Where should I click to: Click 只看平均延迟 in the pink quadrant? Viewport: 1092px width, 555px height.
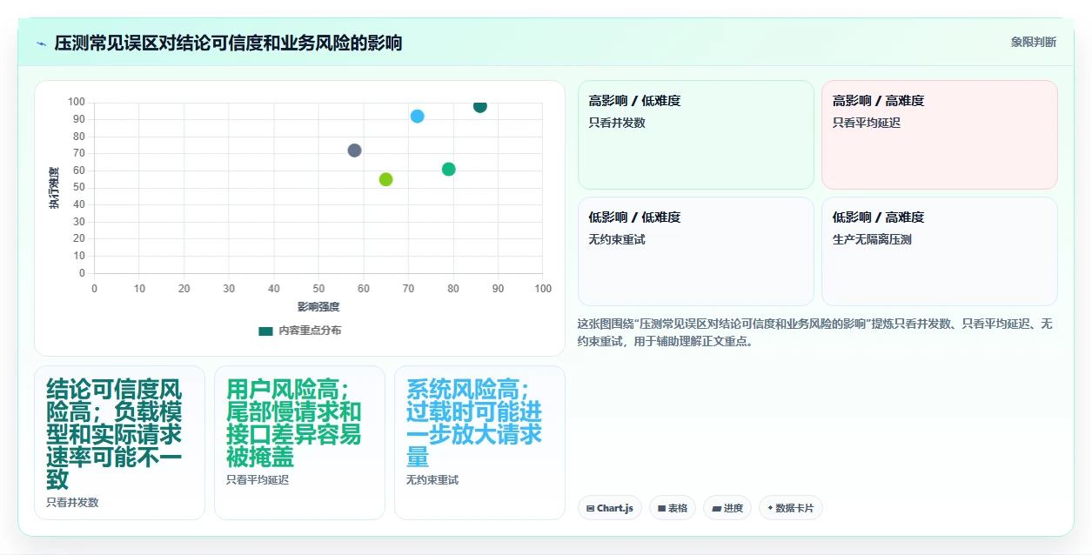click(867, 123)
